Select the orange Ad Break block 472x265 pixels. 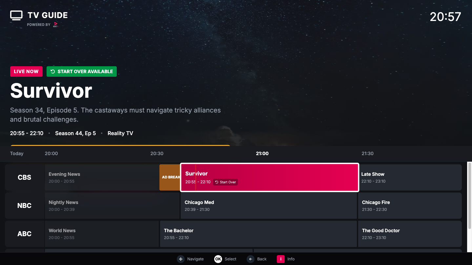[170, 177]
